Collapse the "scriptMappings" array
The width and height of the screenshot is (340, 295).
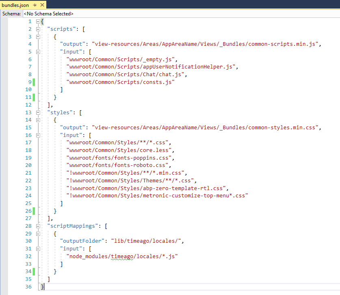click(38, 226)
